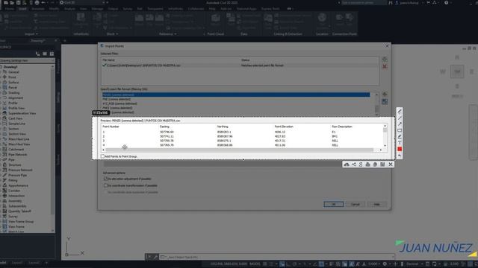Select the pen annotation tool
Viewport: 478px width, 268px height.
pyautogui.click(x=400, y=111)
